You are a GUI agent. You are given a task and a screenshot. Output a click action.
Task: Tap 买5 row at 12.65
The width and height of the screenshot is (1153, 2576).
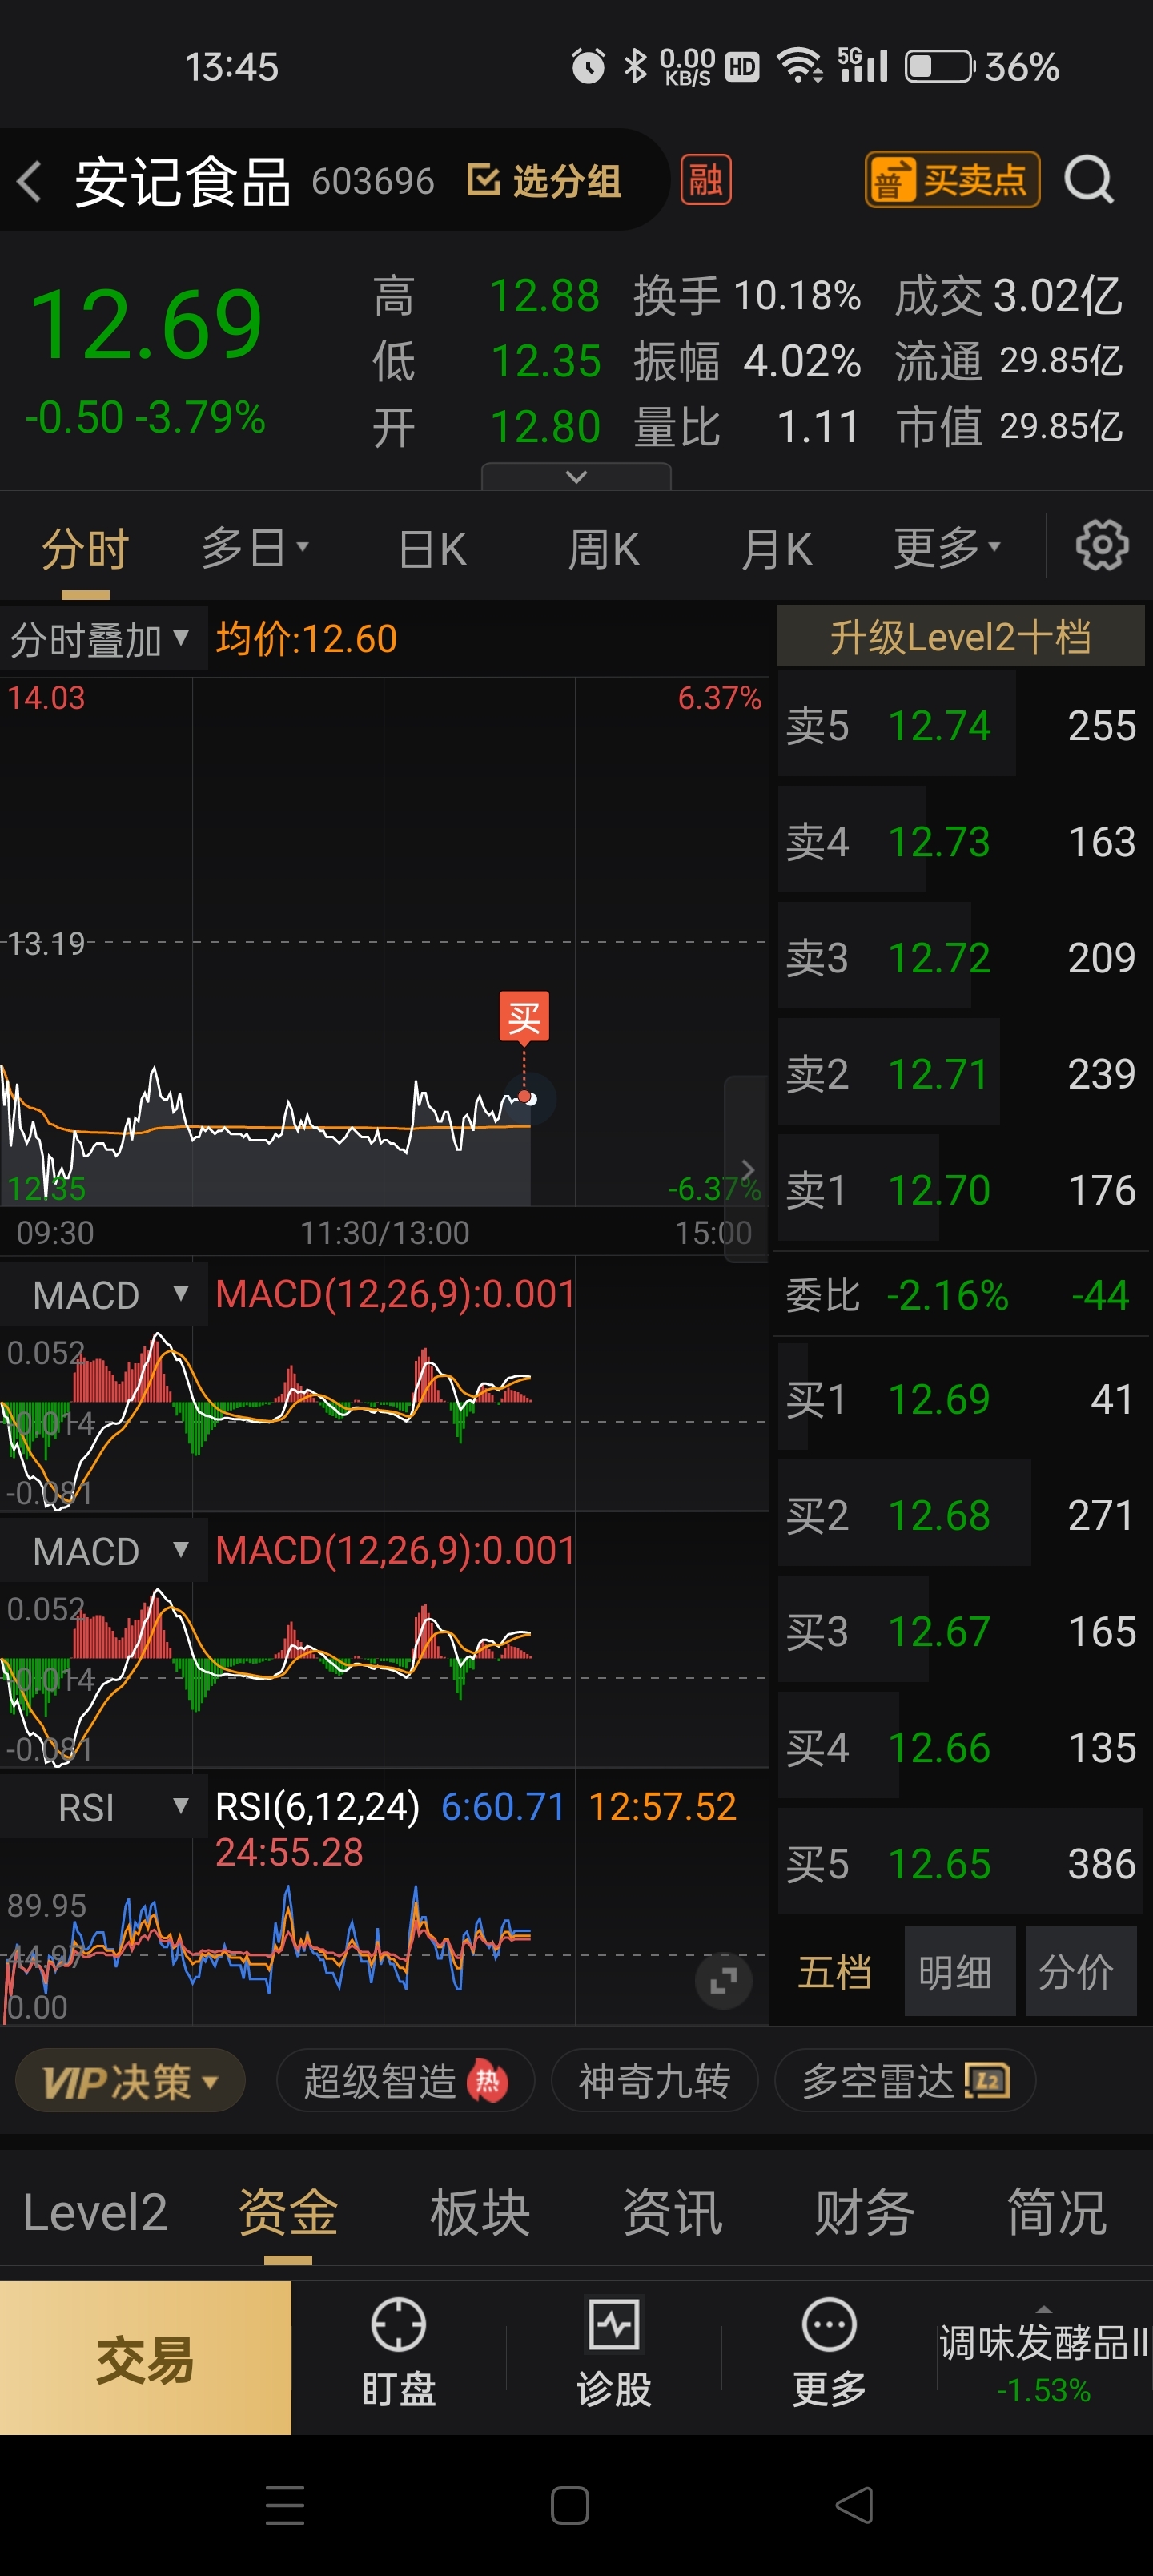961,1863
